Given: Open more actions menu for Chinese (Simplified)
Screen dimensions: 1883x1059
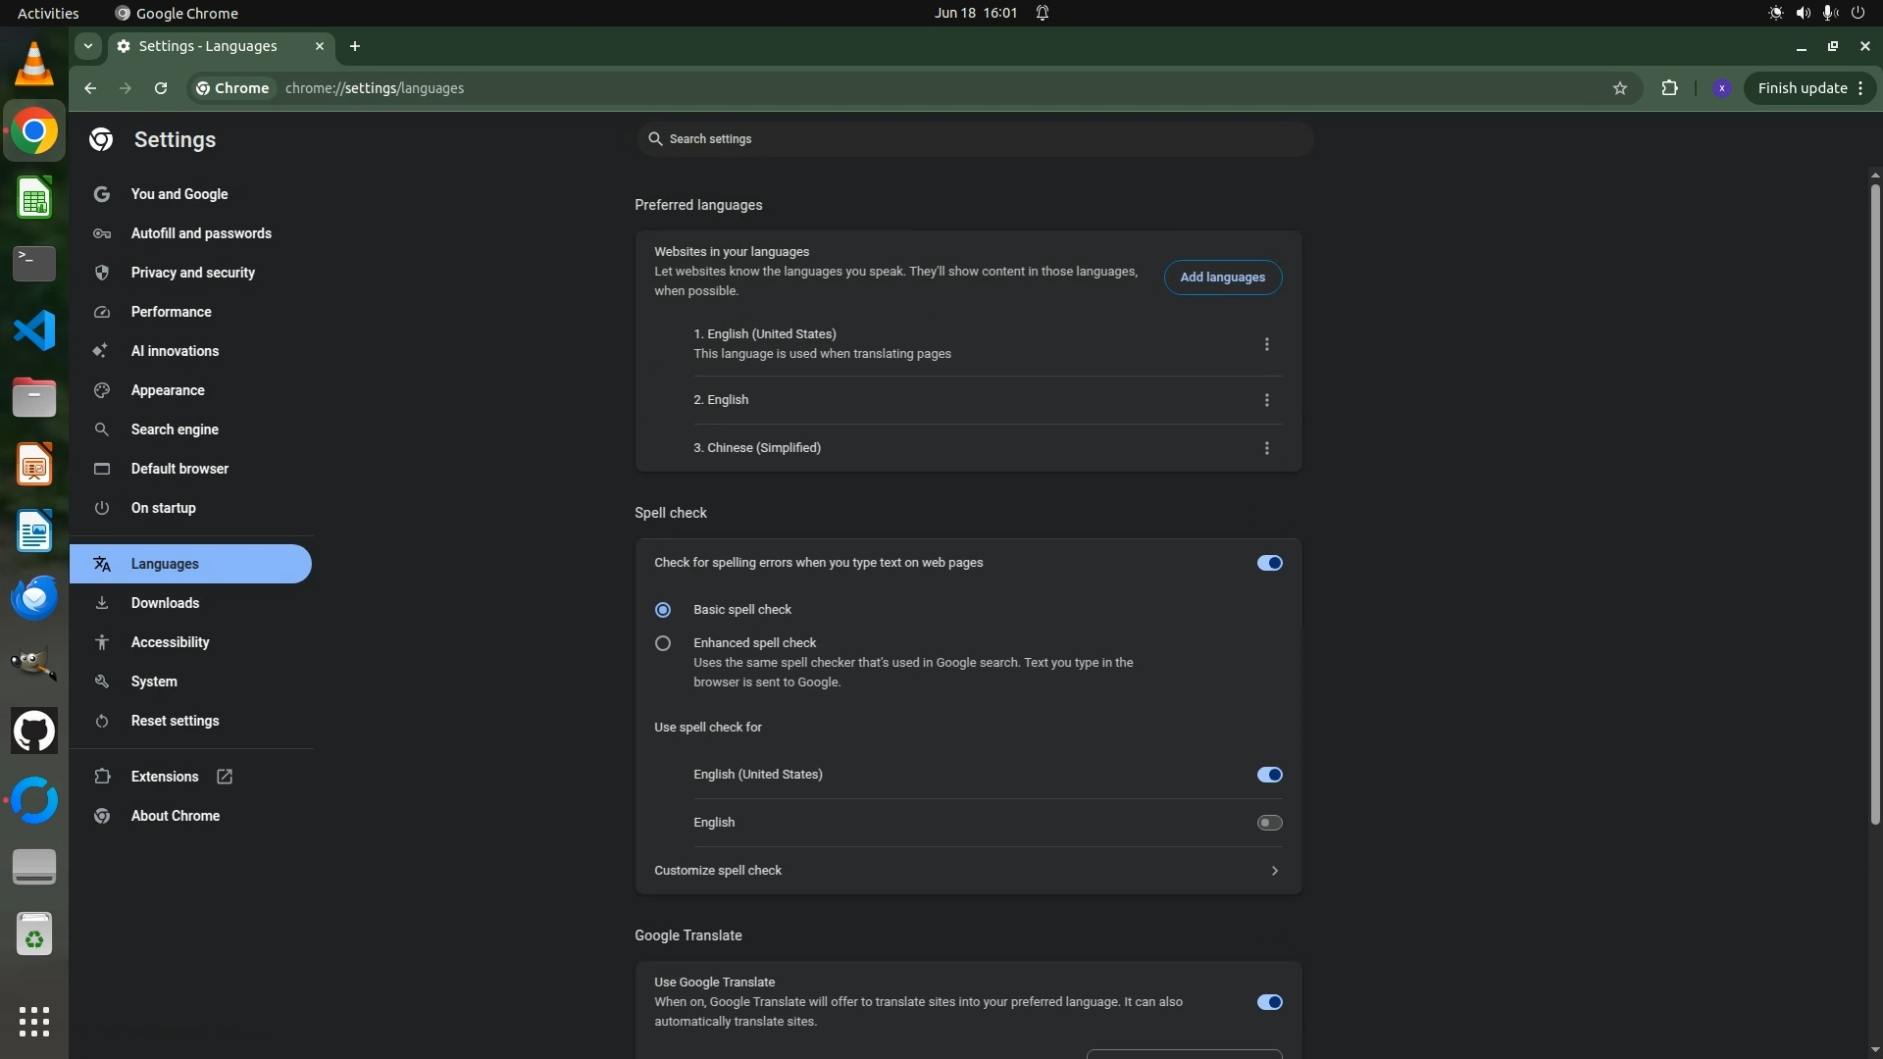Looking at the screenshot, I should pos(1266,448).
